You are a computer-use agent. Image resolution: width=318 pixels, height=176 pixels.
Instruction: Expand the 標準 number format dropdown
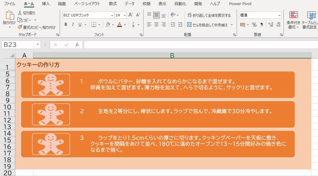279,15
